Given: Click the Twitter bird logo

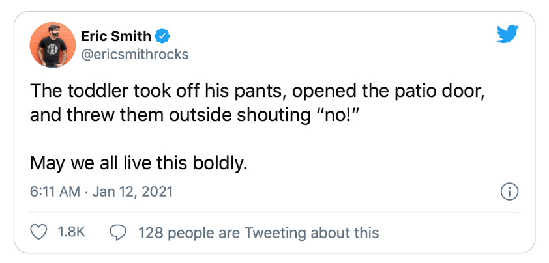Looking at the screenshot, I should (x=507, y=35).
